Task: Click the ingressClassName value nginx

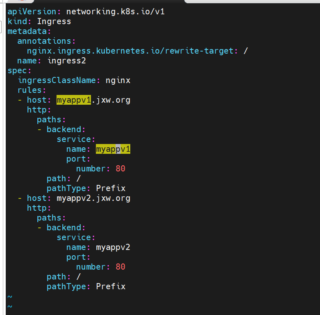Action: (118, 81)
